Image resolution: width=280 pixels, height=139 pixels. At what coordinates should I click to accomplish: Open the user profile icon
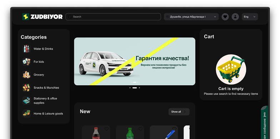pos(235,17)
